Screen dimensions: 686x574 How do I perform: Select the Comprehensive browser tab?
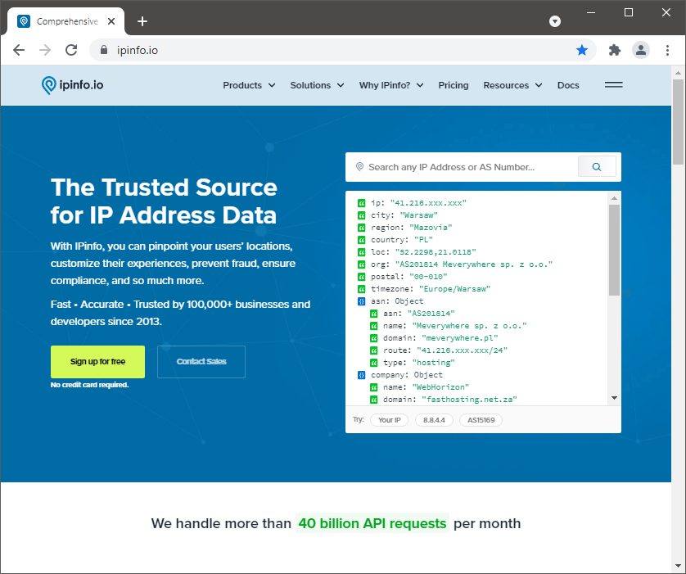pyautogui.click(x=65, y=21)
